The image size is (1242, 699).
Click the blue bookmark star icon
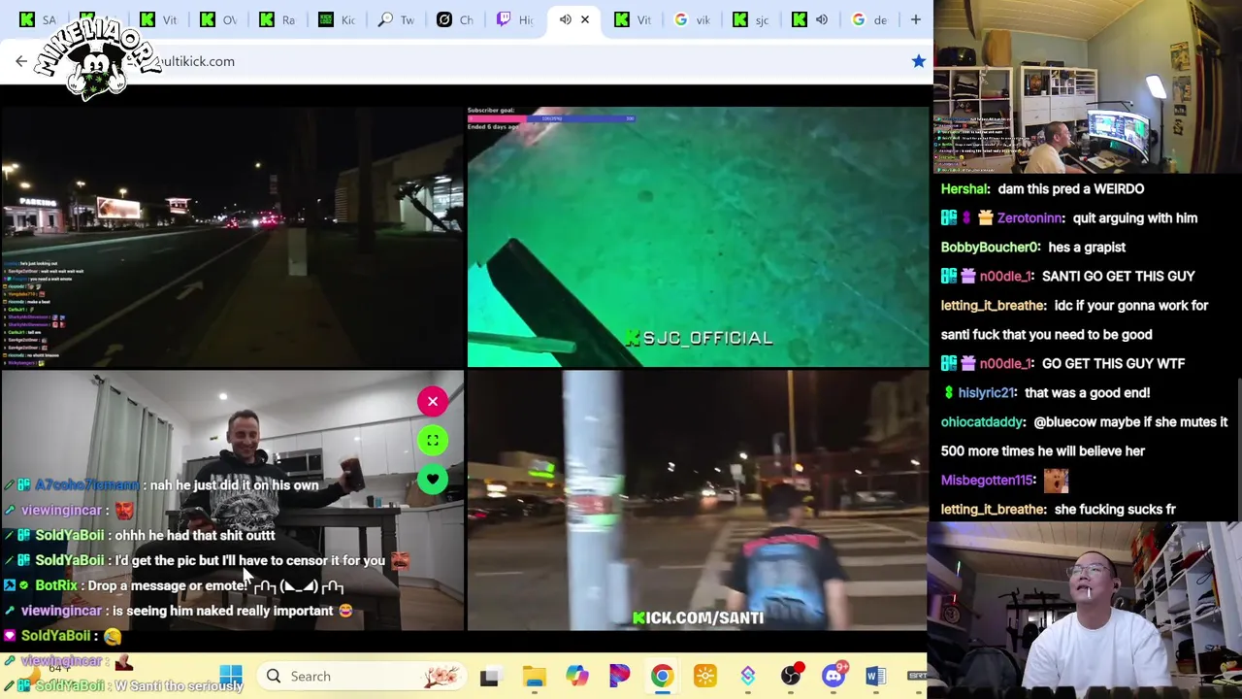[x=918, y=61]
